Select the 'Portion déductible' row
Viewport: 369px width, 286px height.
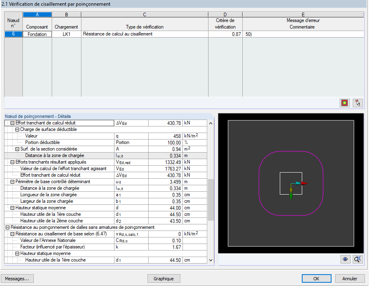[x=105, y=143]
